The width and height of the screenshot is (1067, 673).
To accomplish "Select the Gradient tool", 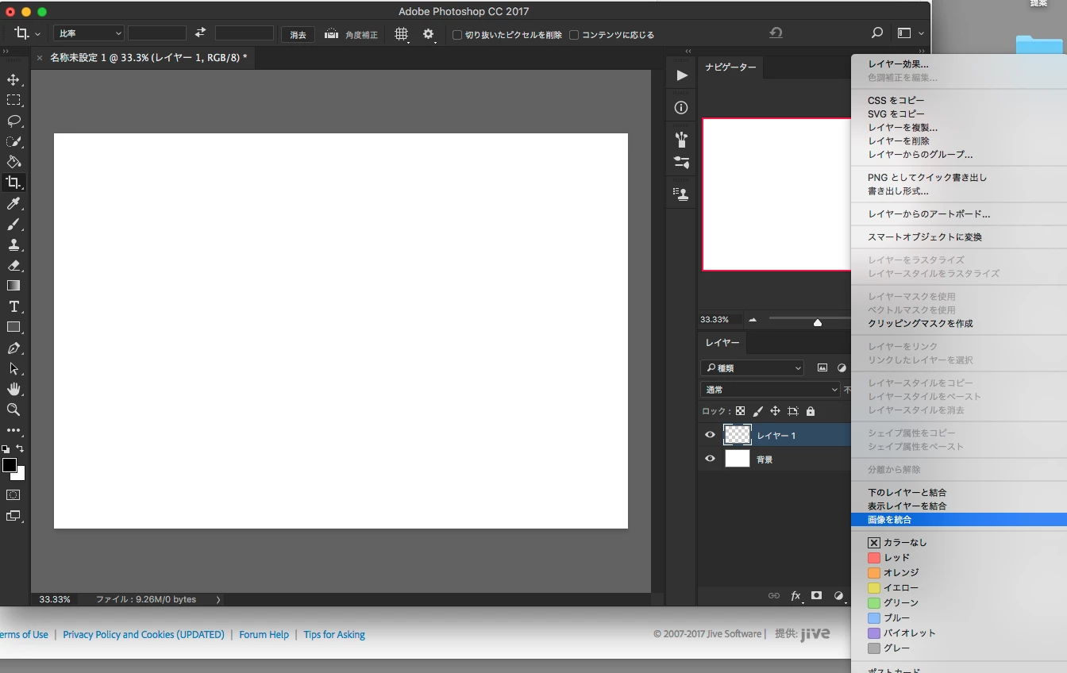I will [x=13, y=286].
